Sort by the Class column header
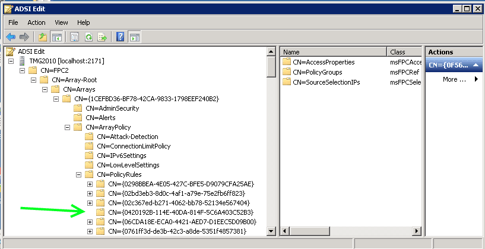485x249 pixels. click(404, 52)
